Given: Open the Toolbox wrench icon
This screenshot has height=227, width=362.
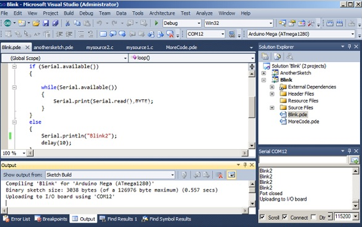Looking at the screenshot, I should coord(310,23).
